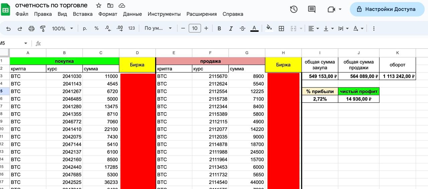Select row 5 header
The height and width of the screenshot is (189, 428).
coord(5,91)
